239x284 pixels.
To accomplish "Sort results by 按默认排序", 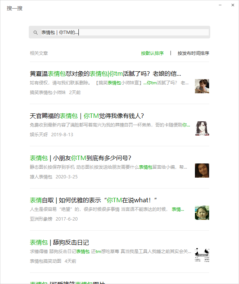I will pyautogui.click(x=152, y=53).
